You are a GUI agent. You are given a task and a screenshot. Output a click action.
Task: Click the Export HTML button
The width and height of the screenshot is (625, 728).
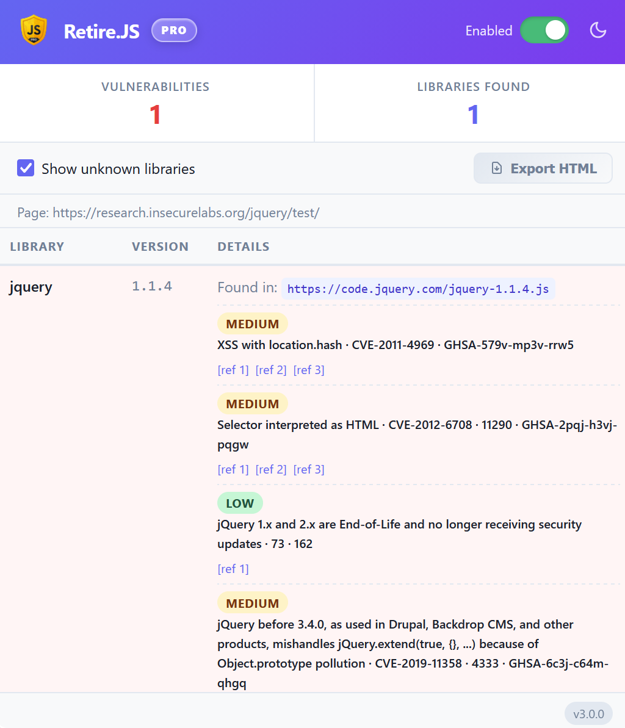[x=543, y=168]
